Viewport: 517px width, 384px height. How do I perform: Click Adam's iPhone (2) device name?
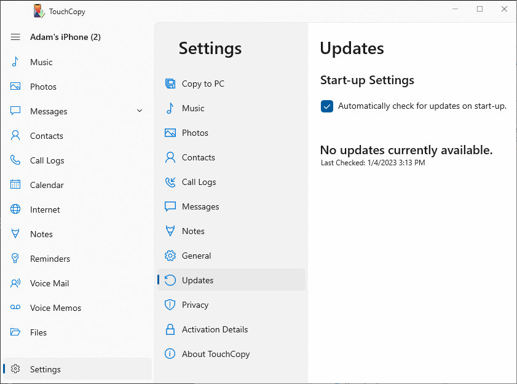coord(65,37)
